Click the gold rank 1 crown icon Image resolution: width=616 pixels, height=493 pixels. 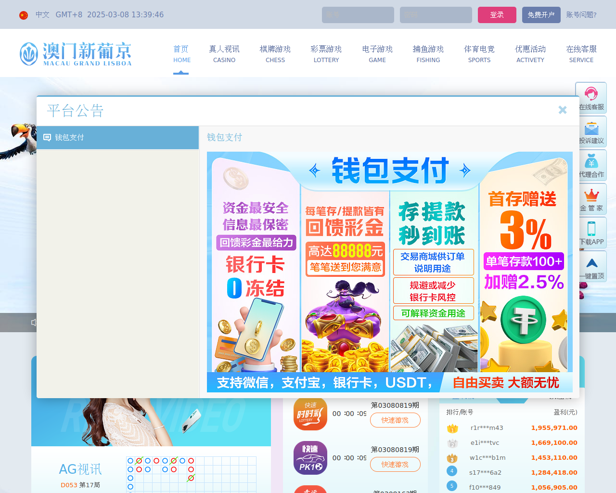452,428
